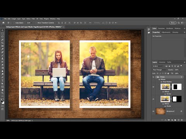Click the Share button
186x139 pixels.
173,23
